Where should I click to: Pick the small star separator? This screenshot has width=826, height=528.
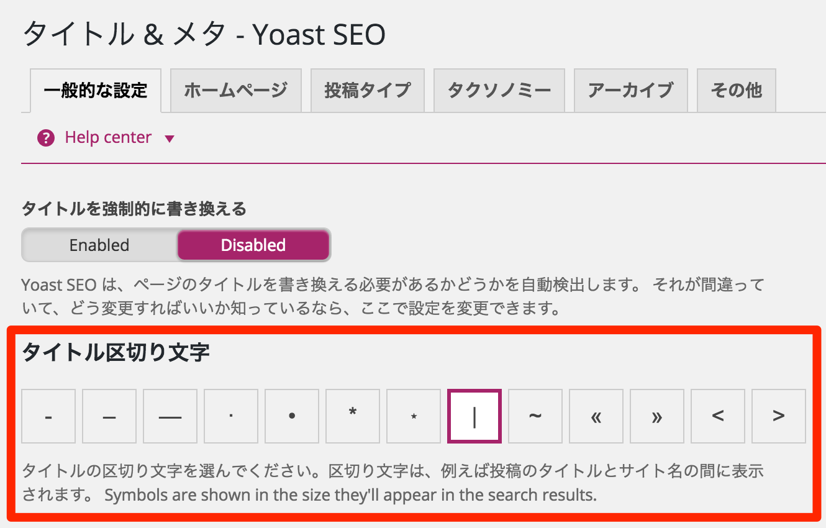(414, 416)
